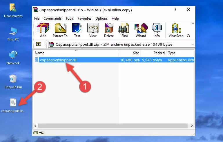223x142 pixels.
Task: Click the horizontal scrollbar track
Action: point(113,126)
